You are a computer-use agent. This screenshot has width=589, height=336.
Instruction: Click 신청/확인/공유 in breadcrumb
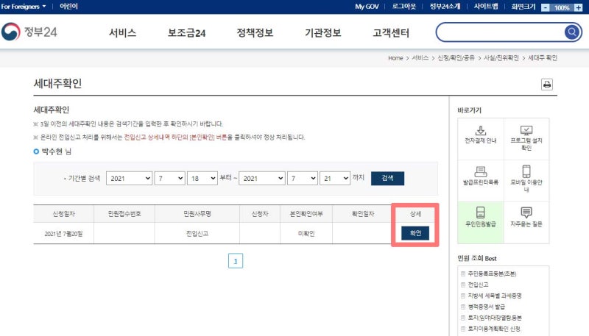pos(456,58)
